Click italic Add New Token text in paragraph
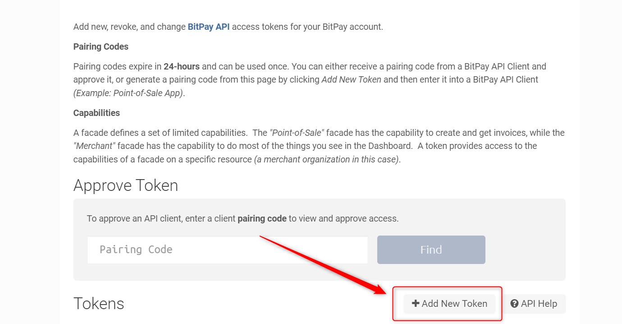Viewport: 622px width, 324px height. 352,79
